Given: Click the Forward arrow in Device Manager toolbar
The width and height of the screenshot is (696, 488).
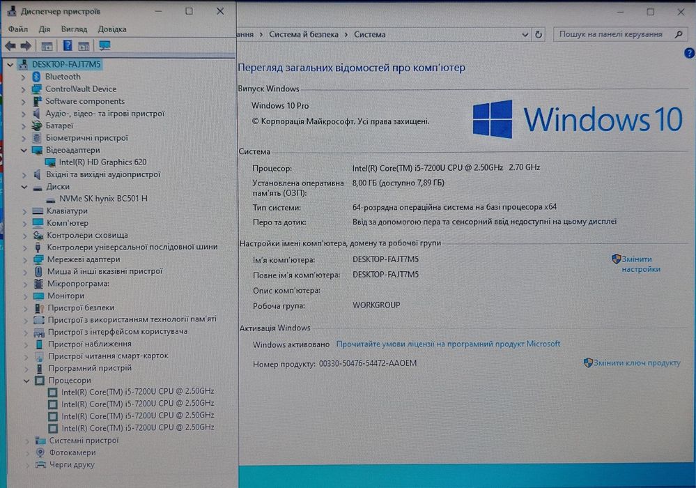Looking at the screenshot, I should [x=26, y=46].
